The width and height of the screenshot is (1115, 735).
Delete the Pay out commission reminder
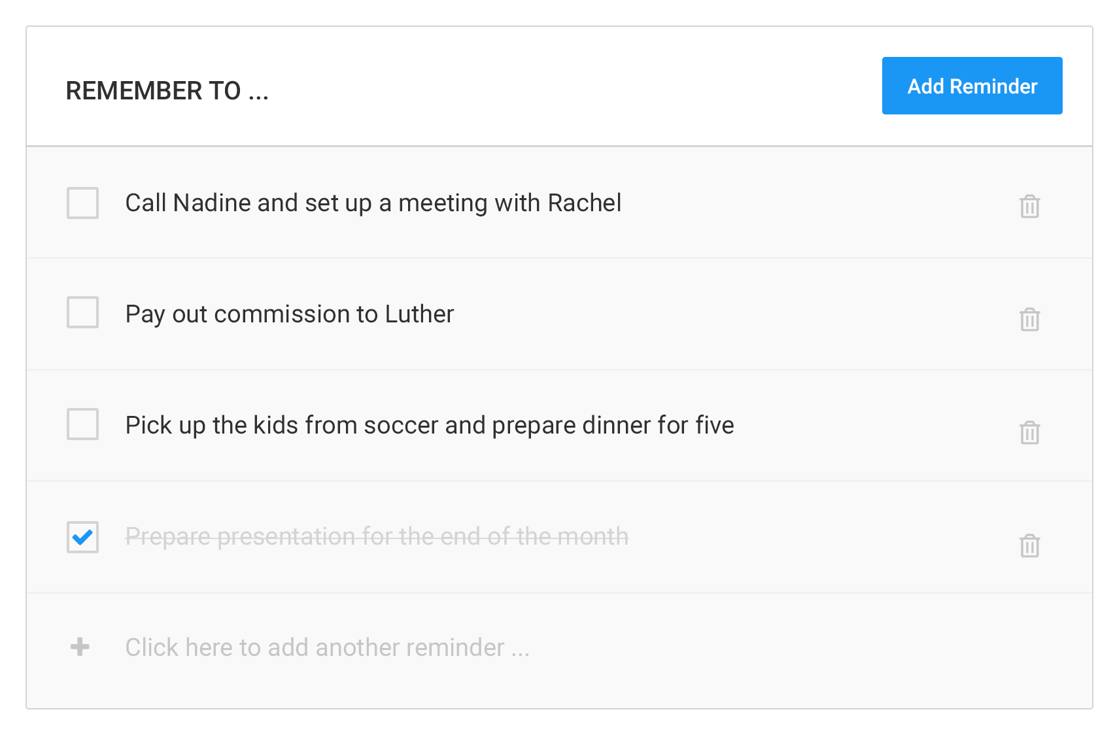1029,319
